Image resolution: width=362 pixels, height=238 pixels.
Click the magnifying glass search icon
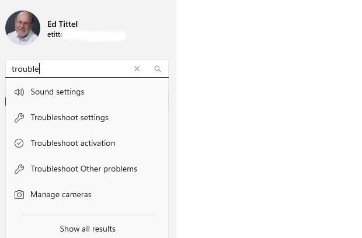click(158, 69)
